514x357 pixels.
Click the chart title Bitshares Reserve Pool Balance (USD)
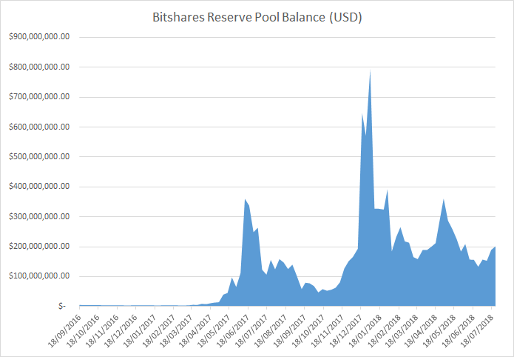[x=257, y=18]
